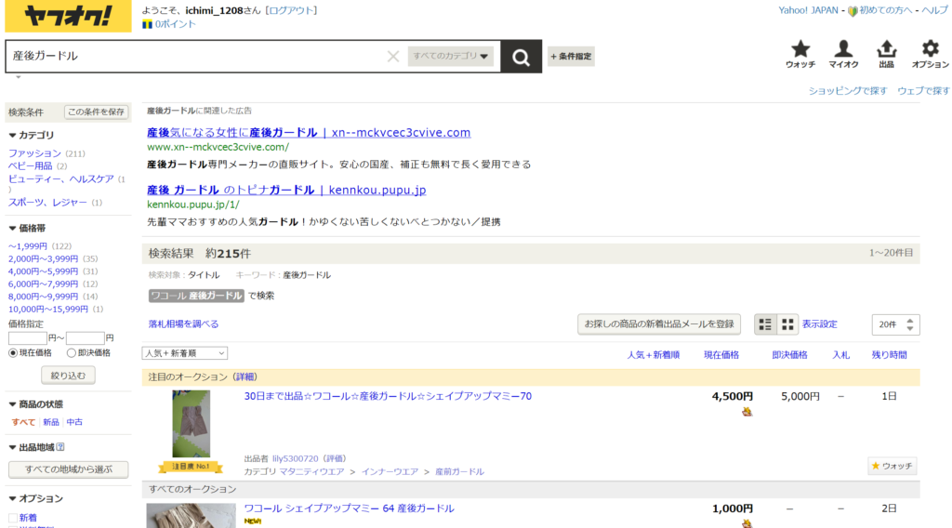The image size is (952, 528).
Task: Click the maximum price input field
Action: (x=85, y=337)
